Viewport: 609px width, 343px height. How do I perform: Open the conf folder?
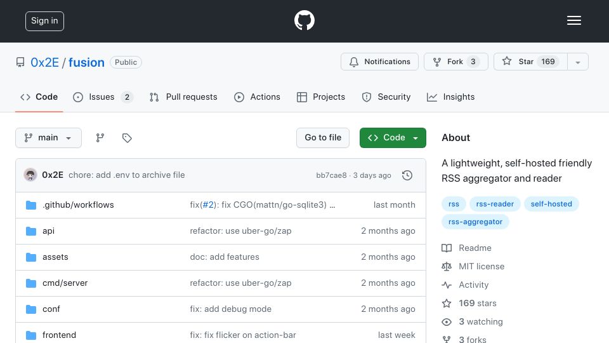pyautogui.click(x=51, y=309)
